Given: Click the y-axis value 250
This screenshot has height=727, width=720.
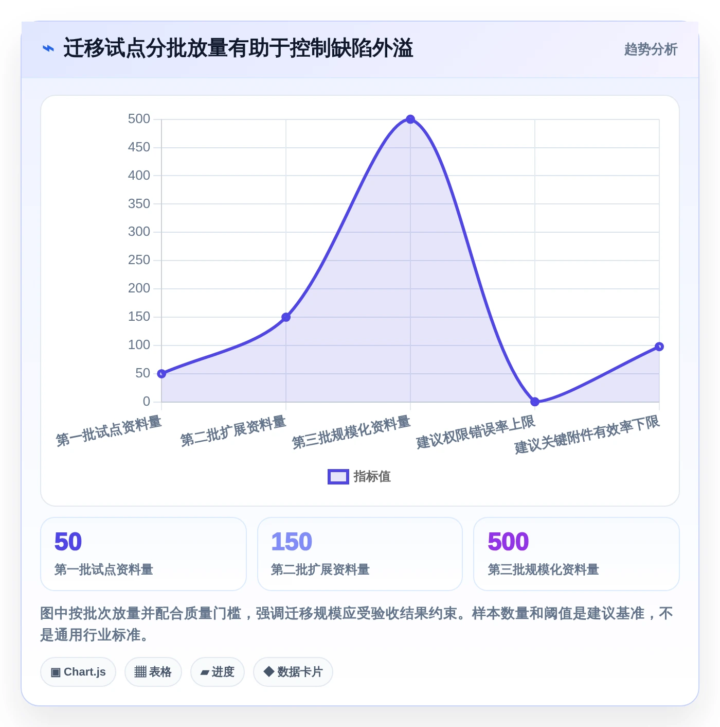Looking at the screenshot, I should 139,260.
